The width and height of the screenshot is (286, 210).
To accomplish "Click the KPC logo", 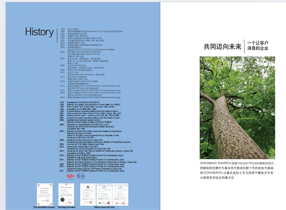I will tap(71, 176).
